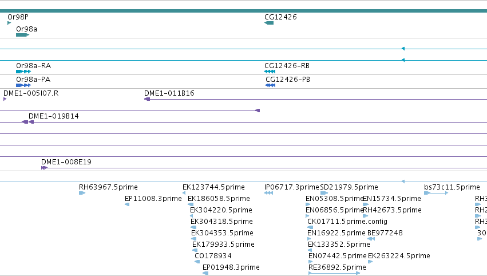Select the EP01948.3prime EST glyph

205,273
